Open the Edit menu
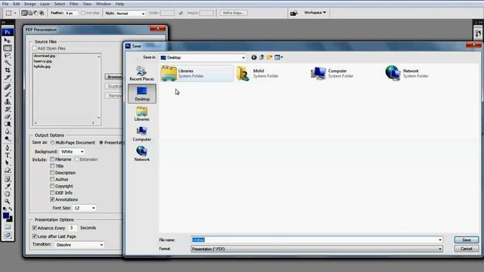This screenshot has width=484, height=272. (x=16, y=4)
